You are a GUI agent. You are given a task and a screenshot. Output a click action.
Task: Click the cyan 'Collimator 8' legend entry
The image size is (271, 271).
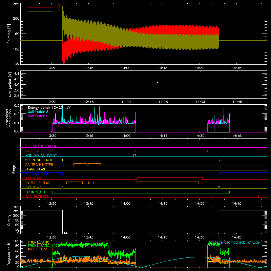[x=38, y=112]
